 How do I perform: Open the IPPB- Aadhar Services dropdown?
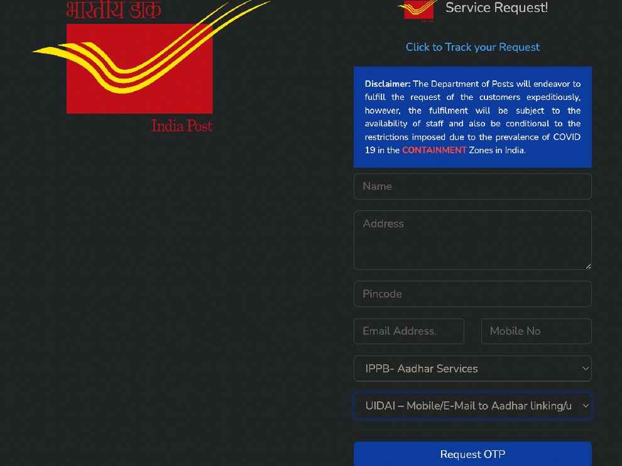[472, 369]
